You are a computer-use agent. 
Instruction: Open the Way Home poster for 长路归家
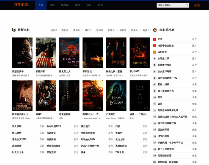coord(46,53)
